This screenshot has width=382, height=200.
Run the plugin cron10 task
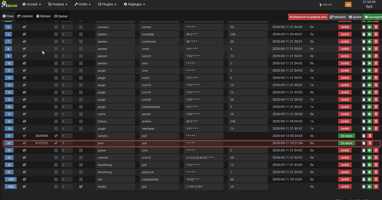(x=370, y=85)
